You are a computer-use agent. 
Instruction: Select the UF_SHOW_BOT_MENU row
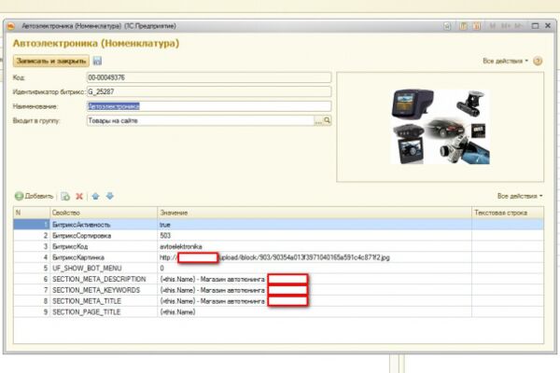pos(278,269)
